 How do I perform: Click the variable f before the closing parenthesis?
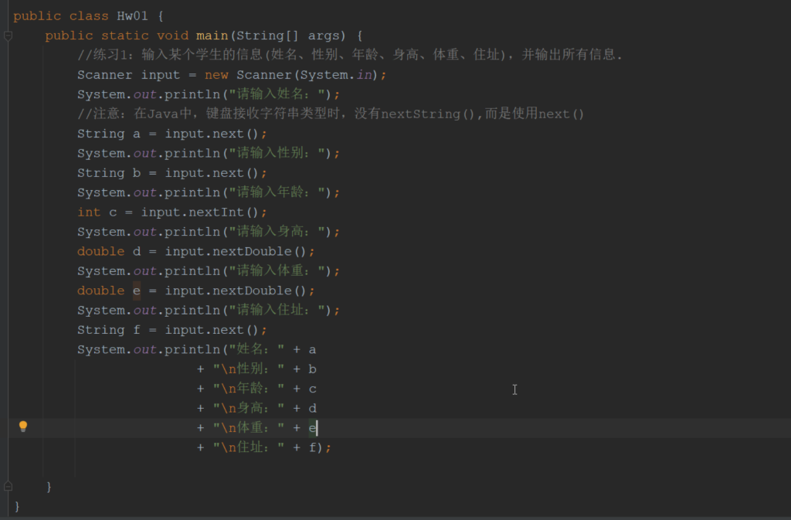(x=312, y=448)
